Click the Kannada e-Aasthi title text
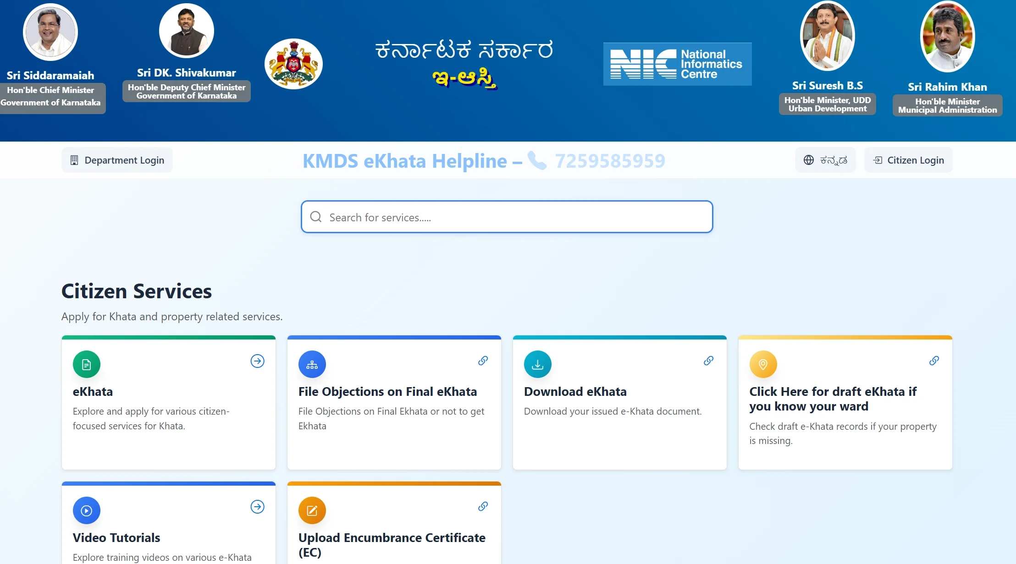Screen dimensions: 1016x564 (464, 78)
